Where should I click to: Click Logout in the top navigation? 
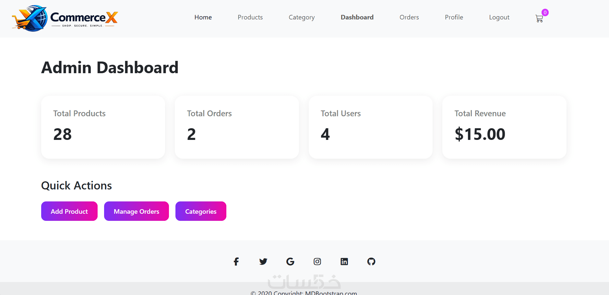499,17
